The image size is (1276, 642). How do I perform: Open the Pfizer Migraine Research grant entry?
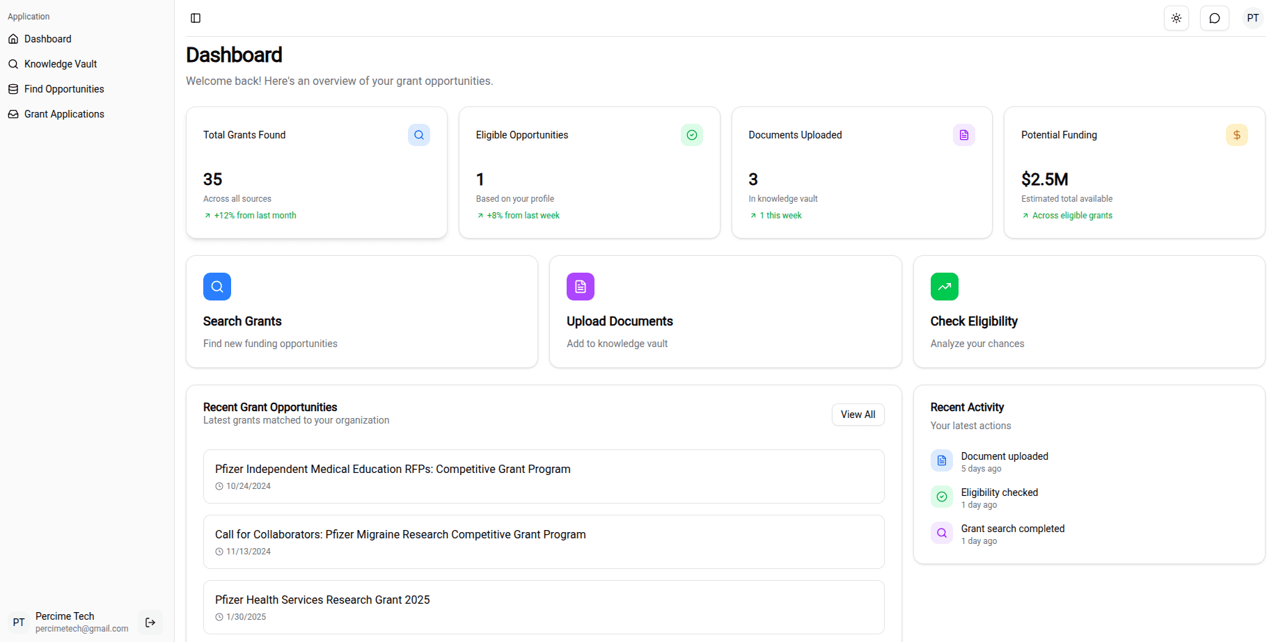pyautogui.click(x=543, y=541)
